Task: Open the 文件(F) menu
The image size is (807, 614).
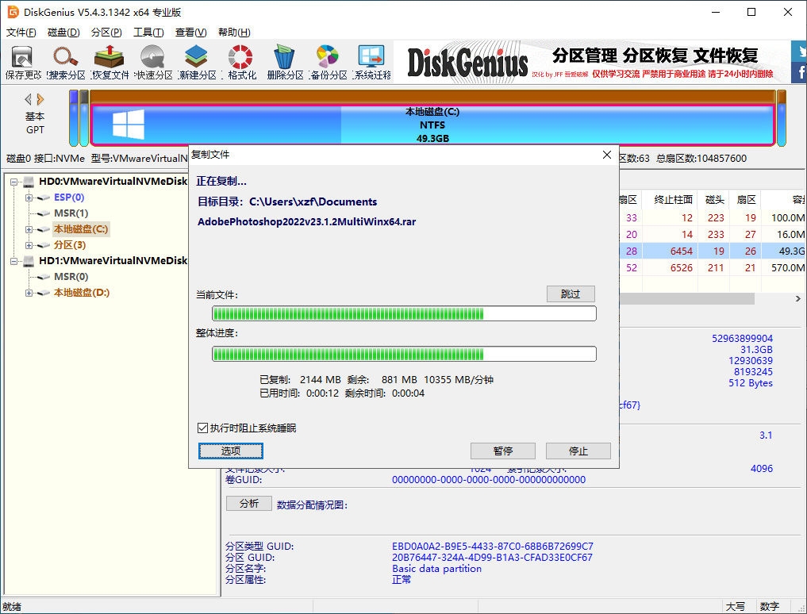Action: coord(21,33)
